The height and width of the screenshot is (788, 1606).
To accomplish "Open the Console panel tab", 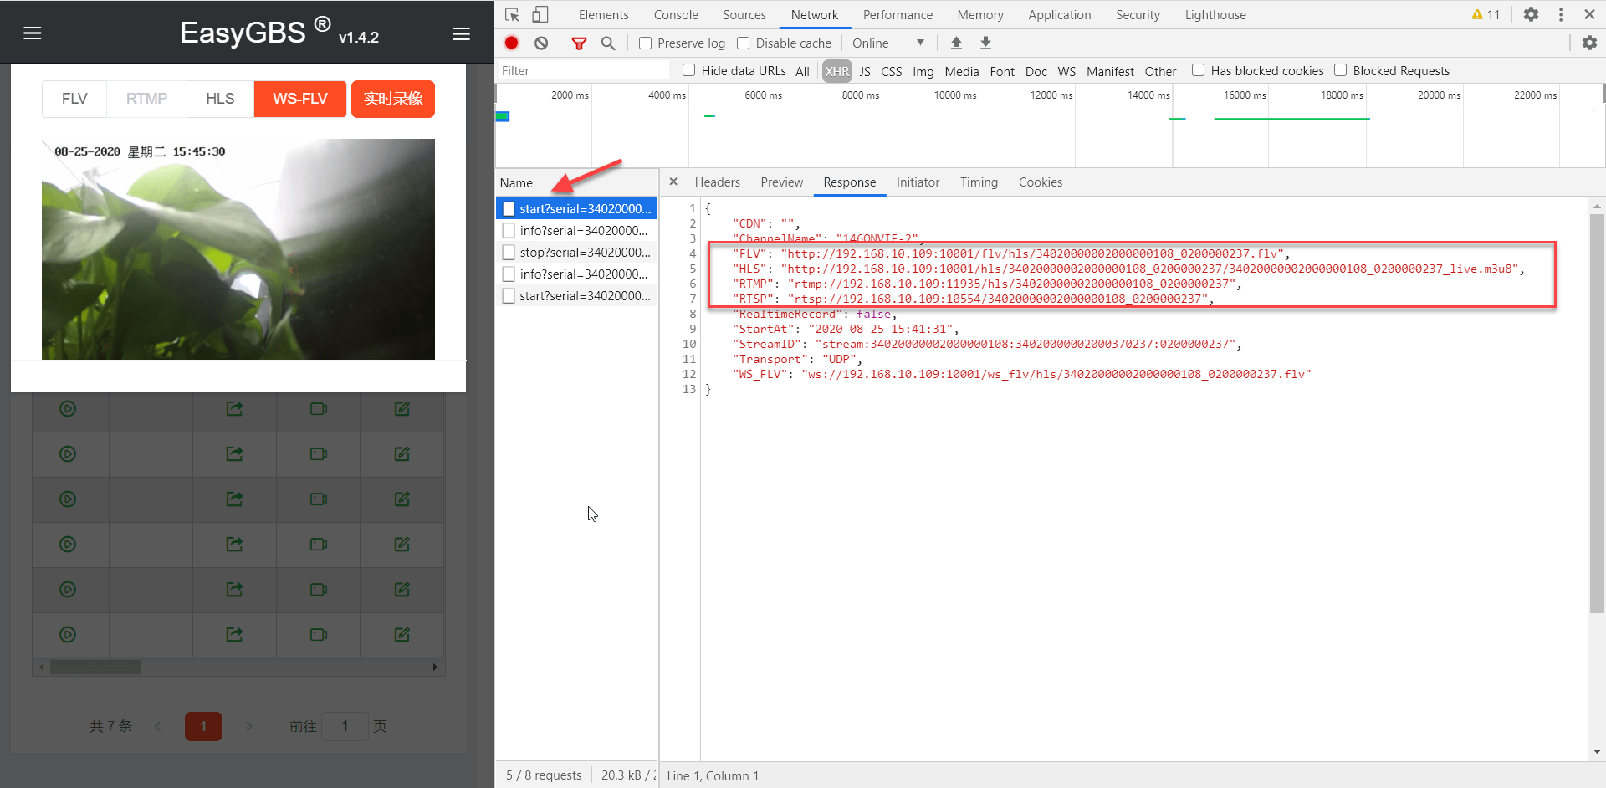I will point(675,14).
